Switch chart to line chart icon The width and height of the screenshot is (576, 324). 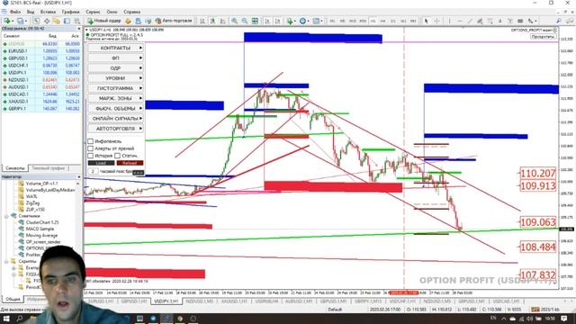point(222,21)
